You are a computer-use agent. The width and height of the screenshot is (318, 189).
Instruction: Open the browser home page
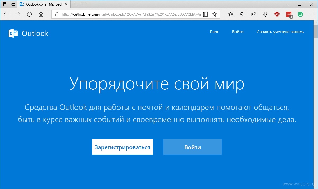[x=41, y=14]
